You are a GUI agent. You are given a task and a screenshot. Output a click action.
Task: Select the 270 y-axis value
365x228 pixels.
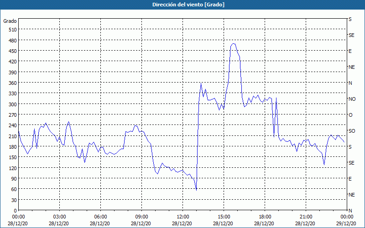[13, 115]
